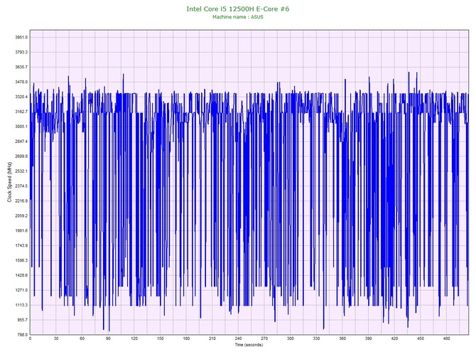The image size is (476, 357).
Task: Click the 1113.3 y-axis value
Action: pyautogui.click(x=21, y=305)
